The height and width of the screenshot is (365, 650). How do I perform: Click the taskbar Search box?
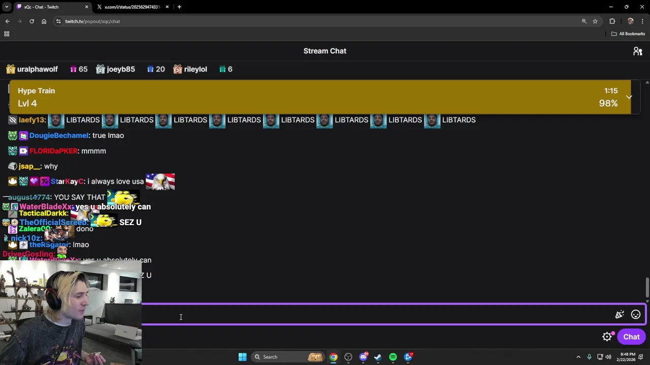[x=288, y=357]
